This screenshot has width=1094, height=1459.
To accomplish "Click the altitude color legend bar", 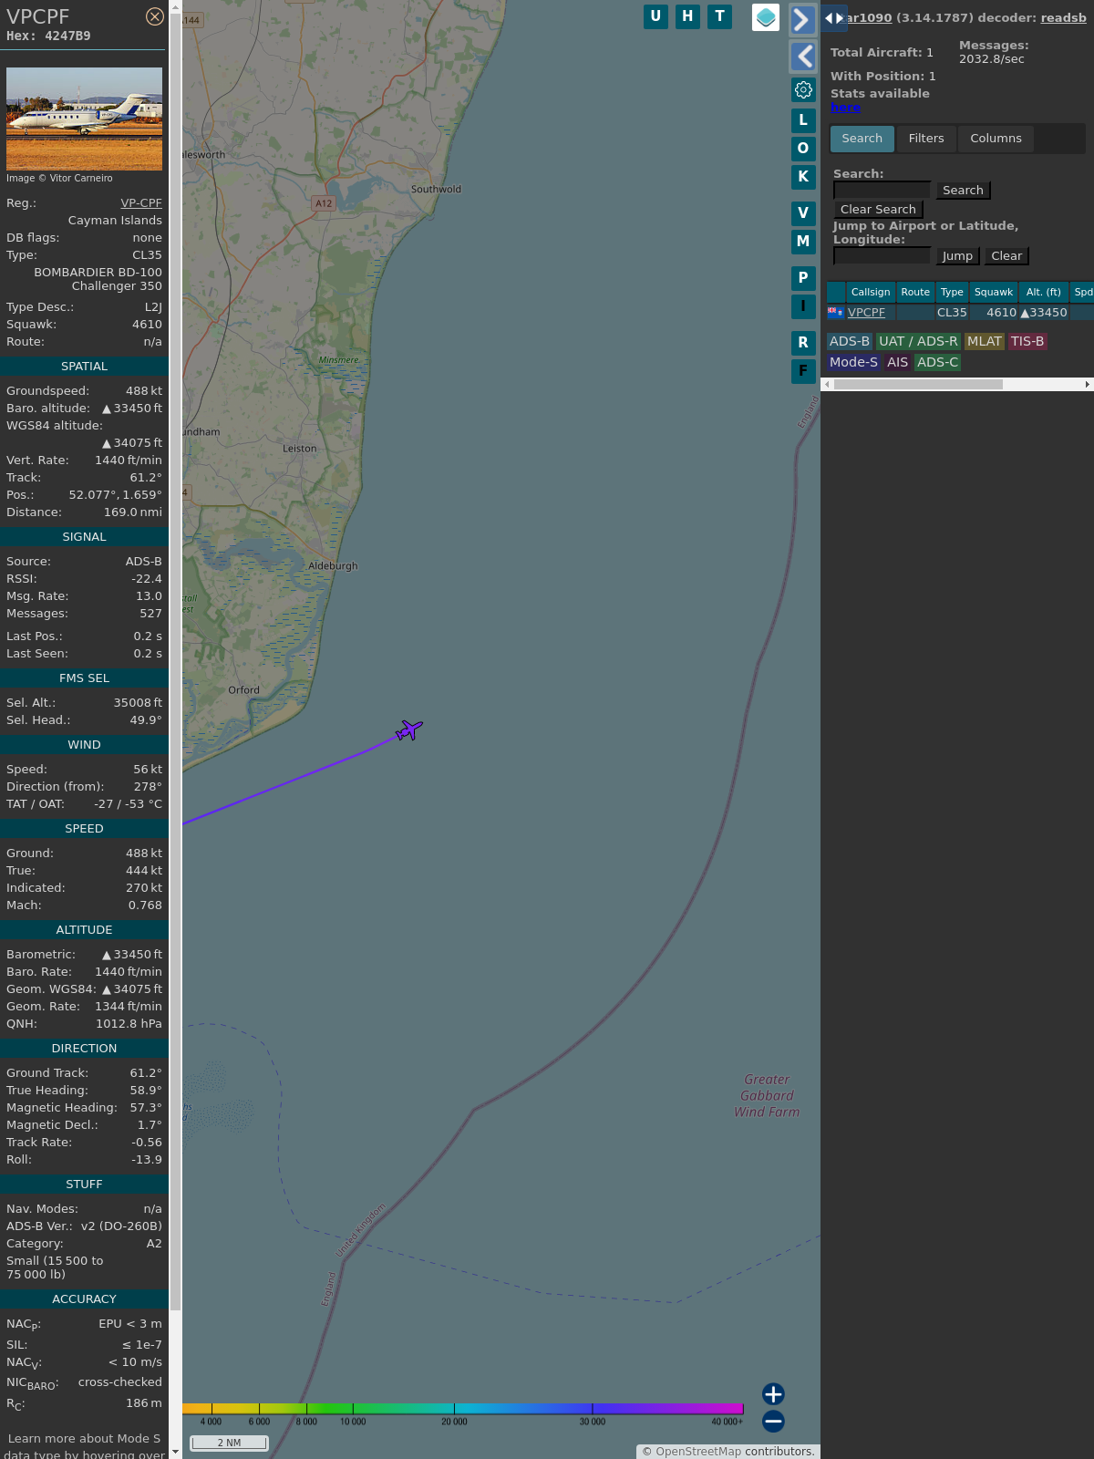I will pos(463,1409).
